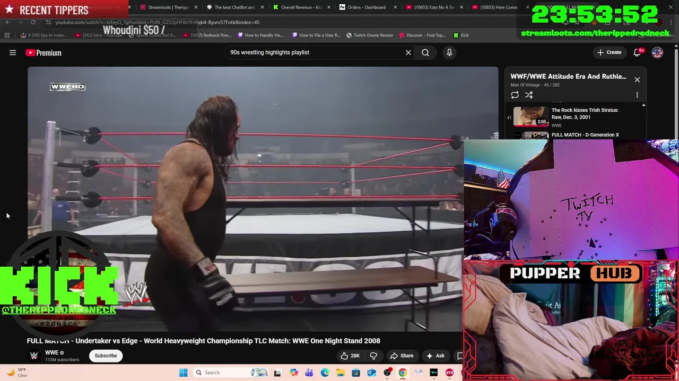
Task: Like the video with 28K likes
Action: tap(350, 356)
